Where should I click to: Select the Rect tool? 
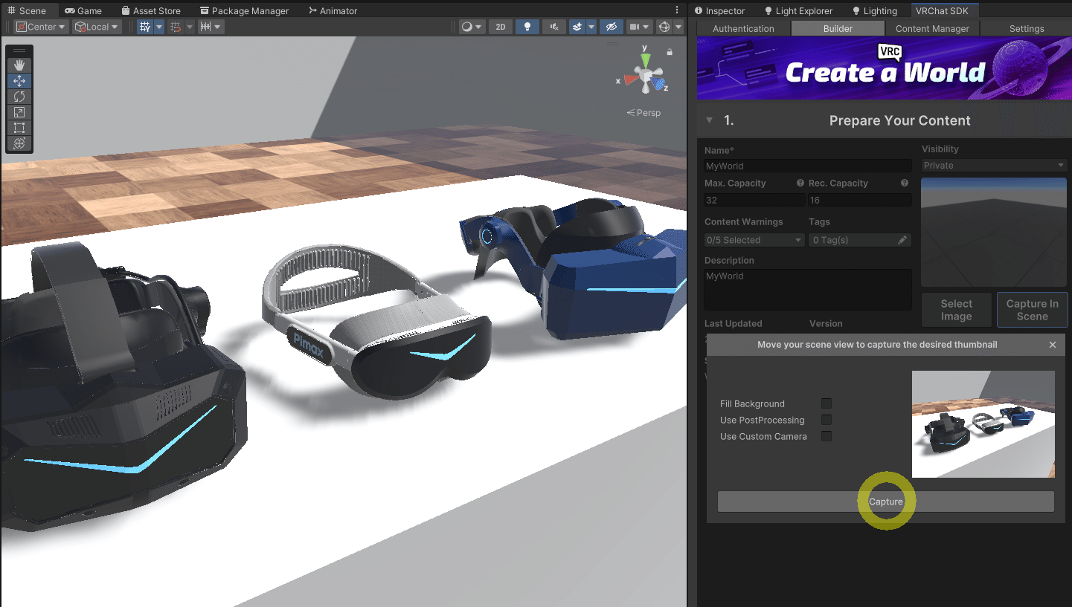pos(19,128)
